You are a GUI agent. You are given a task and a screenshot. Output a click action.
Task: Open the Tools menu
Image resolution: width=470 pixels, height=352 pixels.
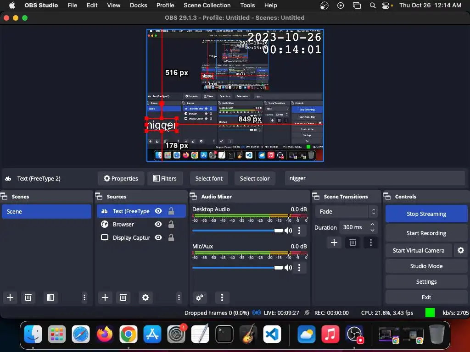tap(247, 5)
